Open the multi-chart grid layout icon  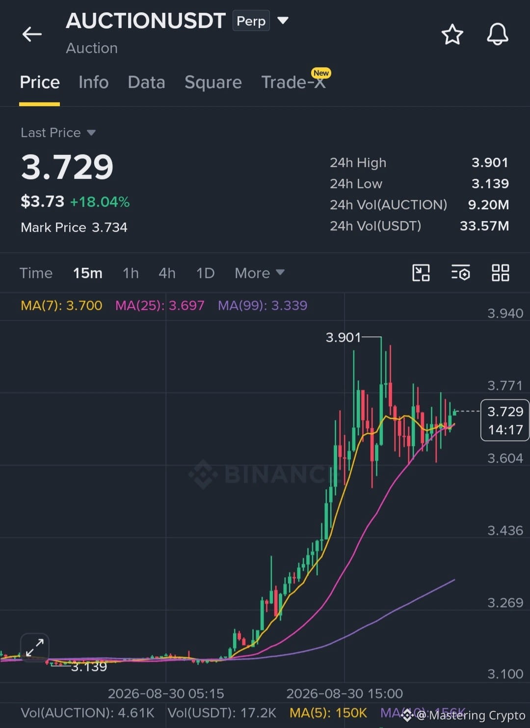[x=500, y=273]
